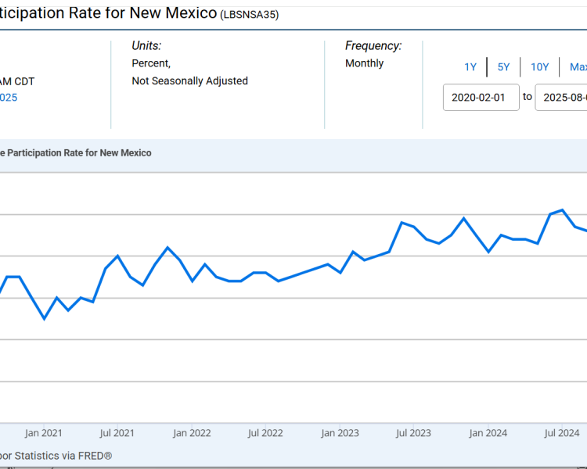Click the line's low point near Jan 2021

click(44, 318)
